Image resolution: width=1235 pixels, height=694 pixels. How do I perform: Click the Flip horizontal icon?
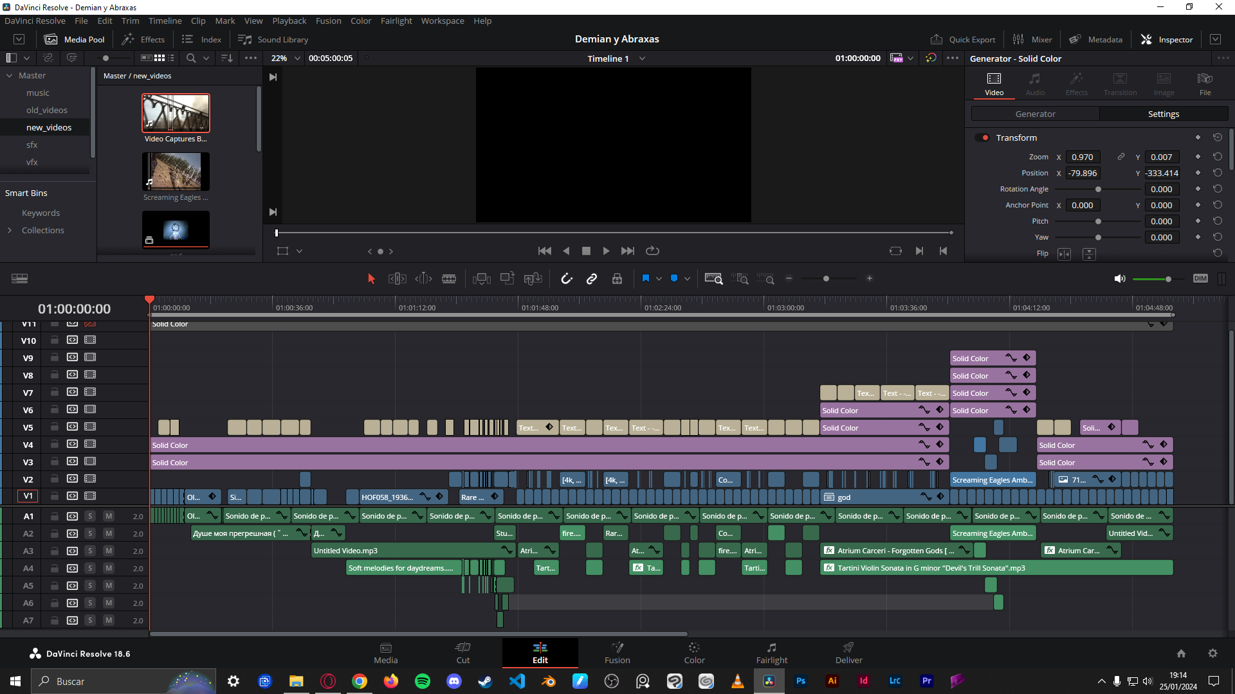tap(1065, 254)
